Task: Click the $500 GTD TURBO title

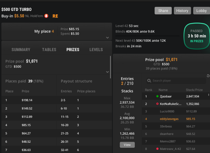Action: [16, 9]
